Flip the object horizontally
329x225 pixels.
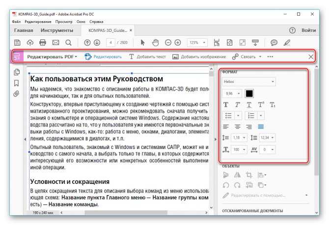(x=237, y=175)
